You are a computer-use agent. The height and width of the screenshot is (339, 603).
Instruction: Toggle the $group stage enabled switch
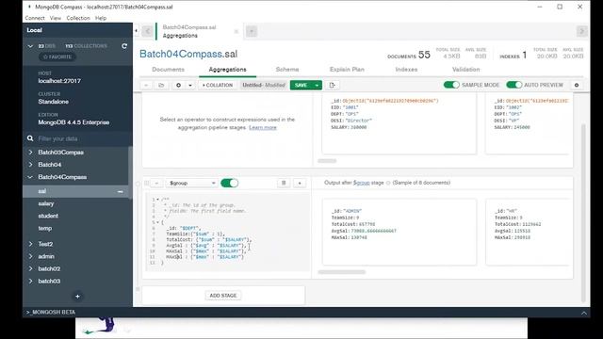tap(230, 183)
